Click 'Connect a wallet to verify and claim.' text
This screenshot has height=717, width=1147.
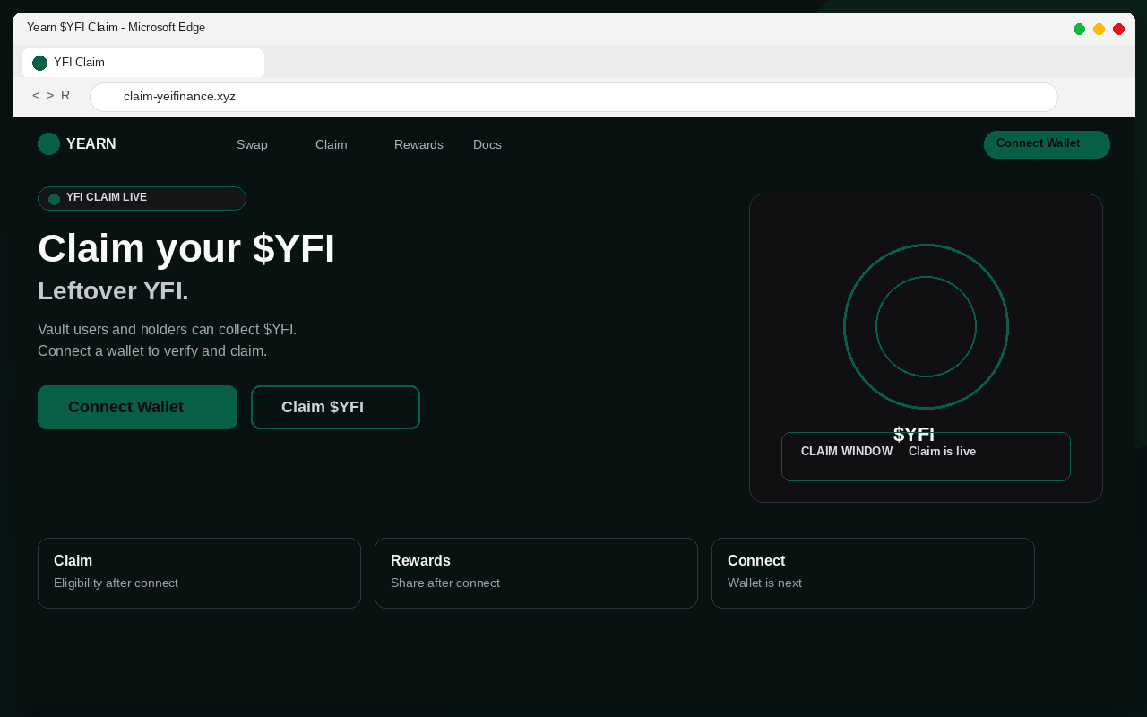(x=152, y=350)
